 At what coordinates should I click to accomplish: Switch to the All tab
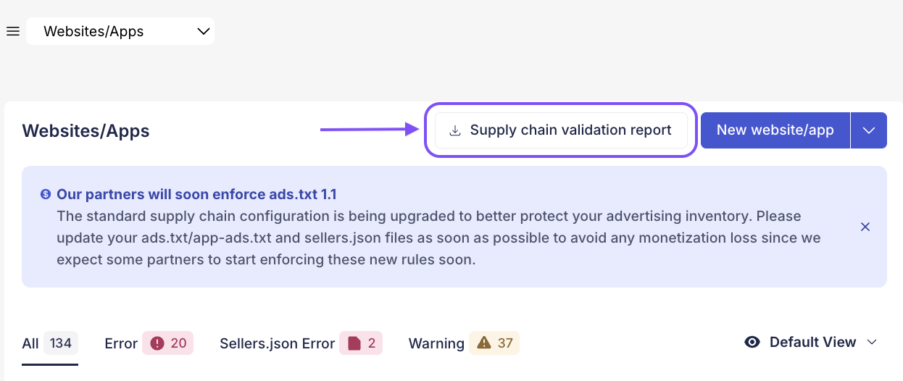point(30,343)
